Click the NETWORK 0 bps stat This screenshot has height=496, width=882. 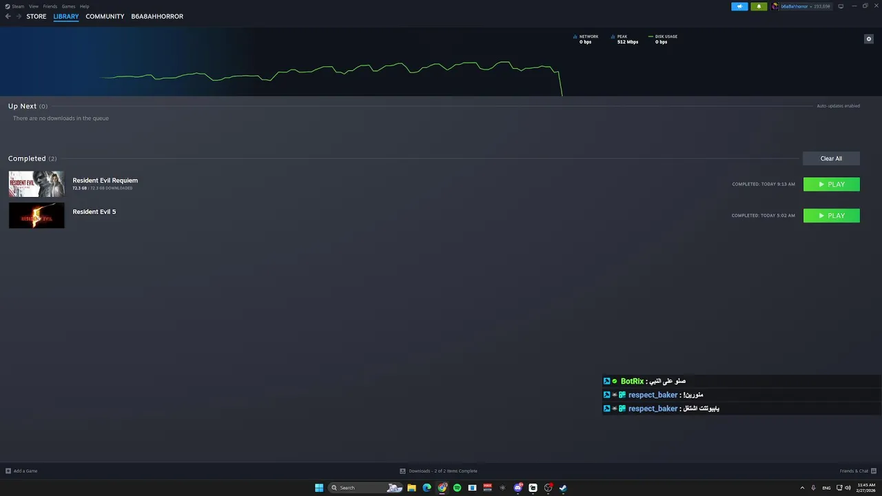pyautogui.click(x=586, y=39)
